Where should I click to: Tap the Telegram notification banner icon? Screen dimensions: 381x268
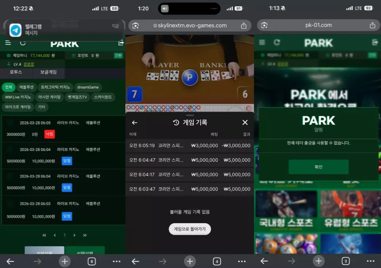click(16, 30)
